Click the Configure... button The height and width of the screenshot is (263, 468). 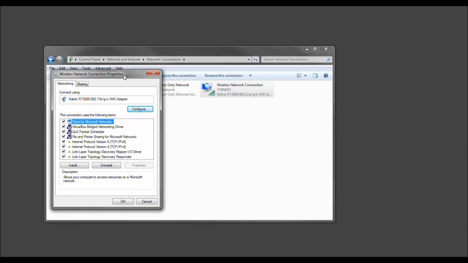pyautogui.click(x=140, y=109)
